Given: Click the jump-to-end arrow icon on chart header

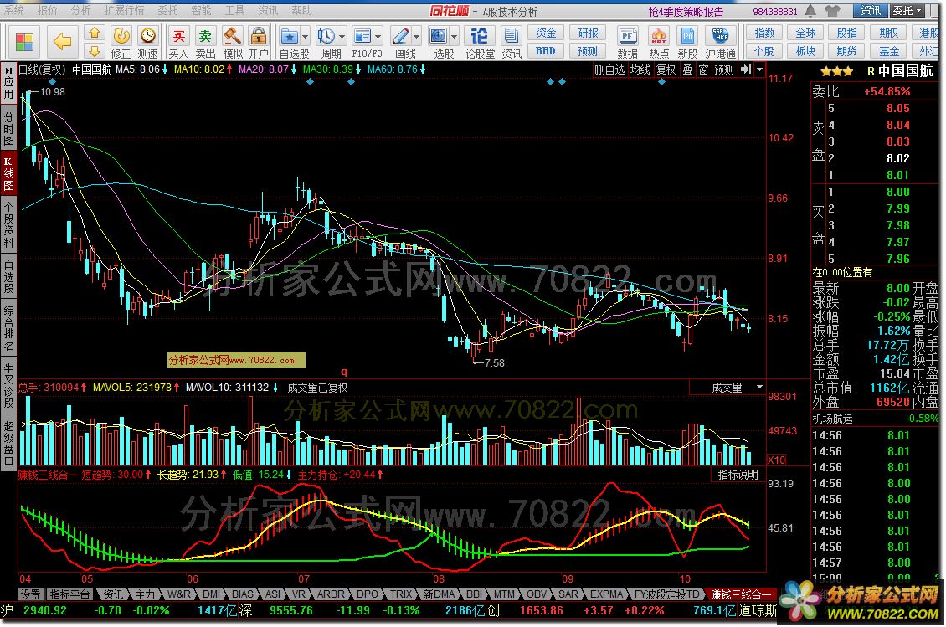Looking at the screenshot, I should 746,69.
